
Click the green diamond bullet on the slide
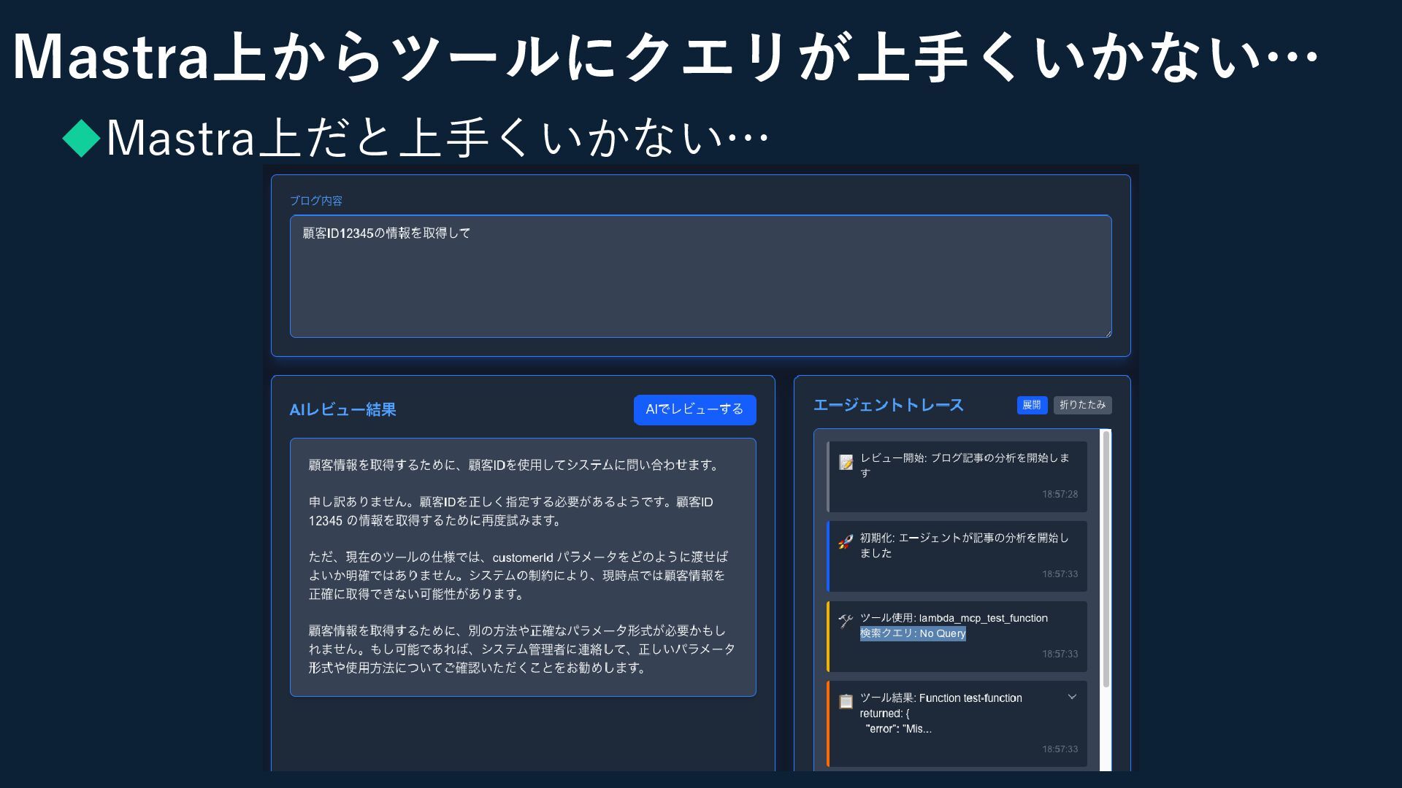(81, 137)
